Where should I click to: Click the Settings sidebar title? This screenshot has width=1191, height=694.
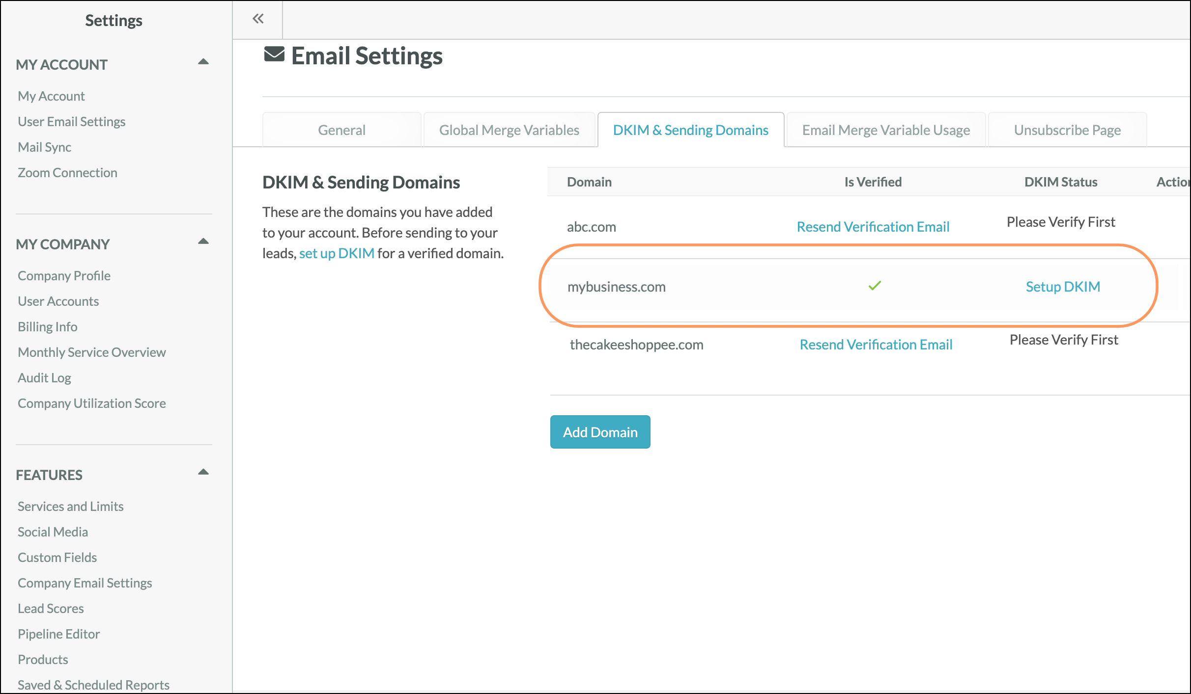tap(113, 21)
